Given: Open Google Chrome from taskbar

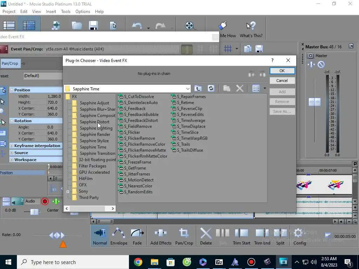Looking at the screenshot, I should click(138, 262).
